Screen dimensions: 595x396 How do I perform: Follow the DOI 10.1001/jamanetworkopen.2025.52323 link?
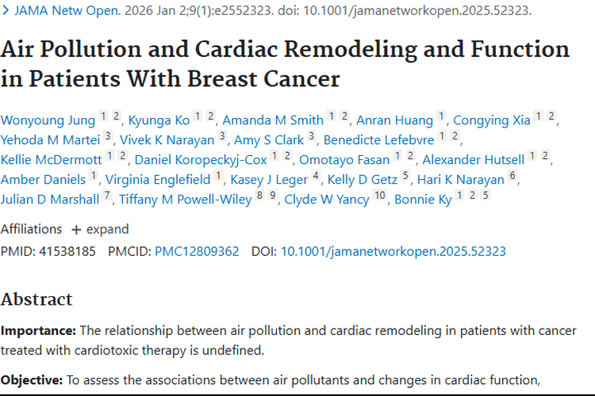(393, 252)
